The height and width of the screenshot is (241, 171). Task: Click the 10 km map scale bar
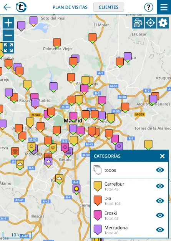pos(17,235)
